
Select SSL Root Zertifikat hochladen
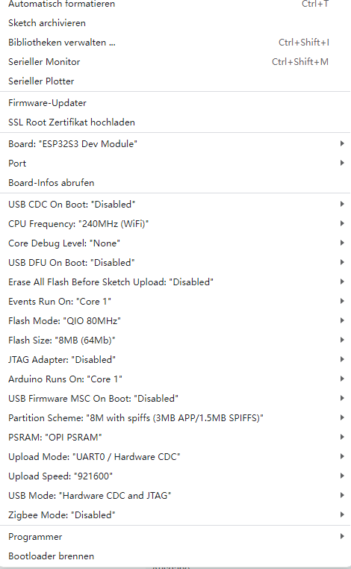pyautogui.click(x=175, y=122)
